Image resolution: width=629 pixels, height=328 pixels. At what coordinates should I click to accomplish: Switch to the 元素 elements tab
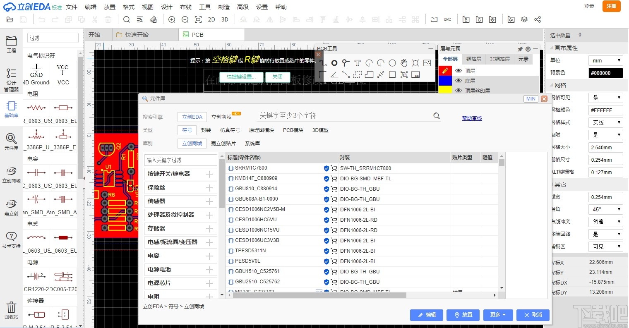tap(523, 59)
